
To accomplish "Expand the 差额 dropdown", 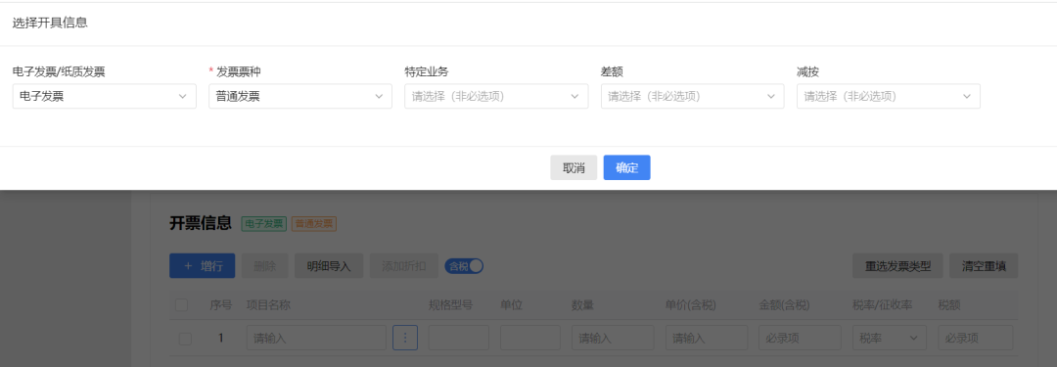I will point(692,97).
